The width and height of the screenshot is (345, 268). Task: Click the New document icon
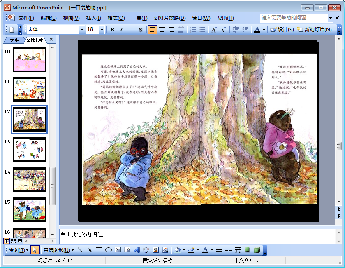pyautogui.click(x=12, y=30)
